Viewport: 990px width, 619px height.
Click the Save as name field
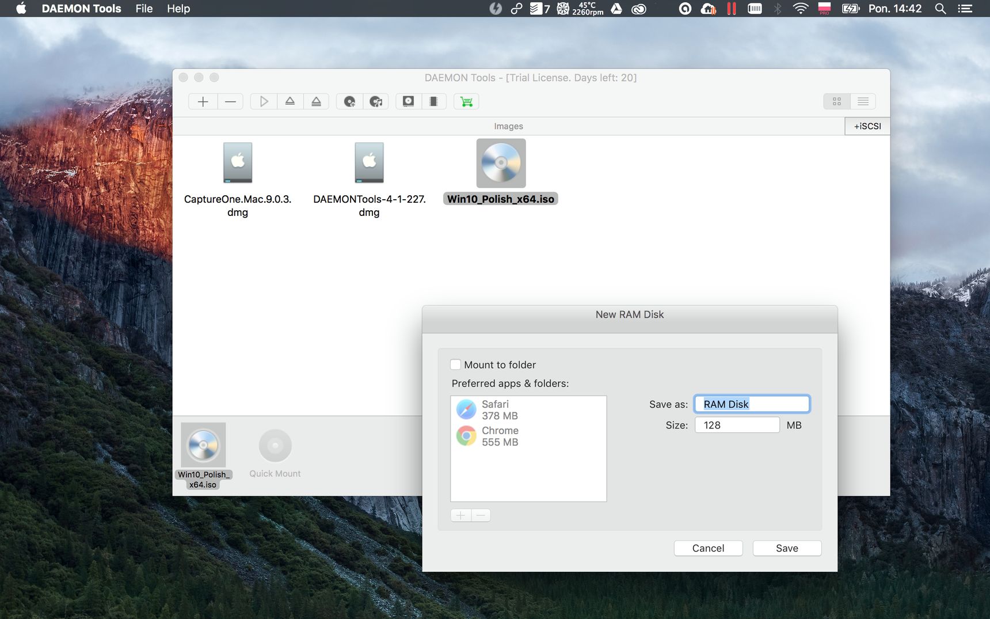click(752, 404)
